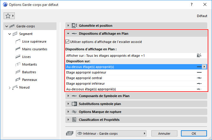Open the Intérieur - Garde-corps layer dropdown

[111, 133]
